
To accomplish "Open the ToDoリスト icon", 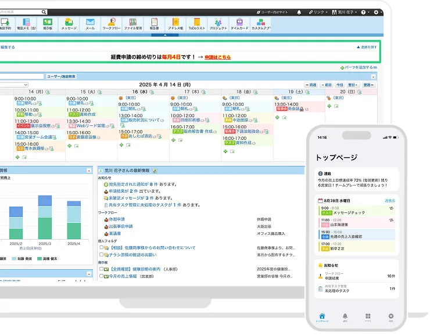I will pos(196,24).
